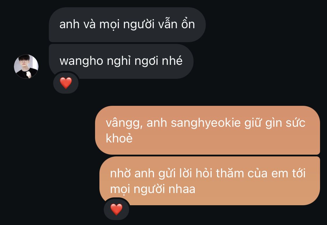Screen dimensions: 327x225
Task: Select the 'wangho nghỉ ngơi nhé' message bubble
Action: click(x=121, y=61)
